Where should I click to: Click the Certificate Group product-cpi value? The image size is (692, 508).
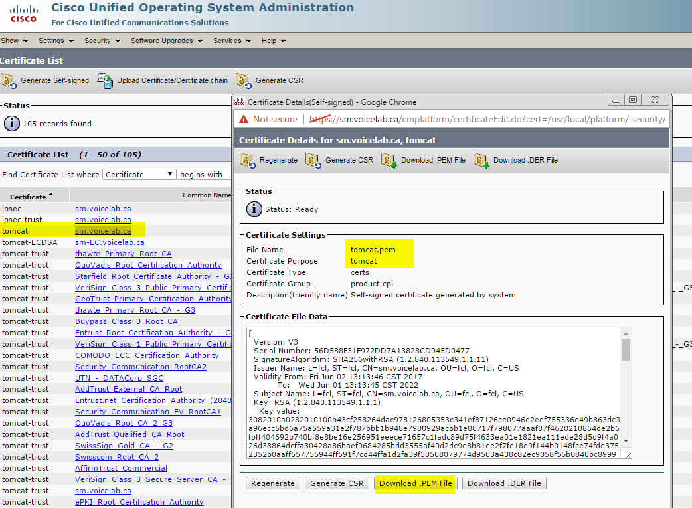tap(372, 284)
